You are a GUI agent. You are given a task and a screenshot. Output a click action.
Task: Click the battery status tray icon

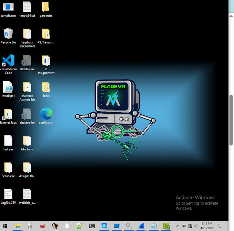184,226
